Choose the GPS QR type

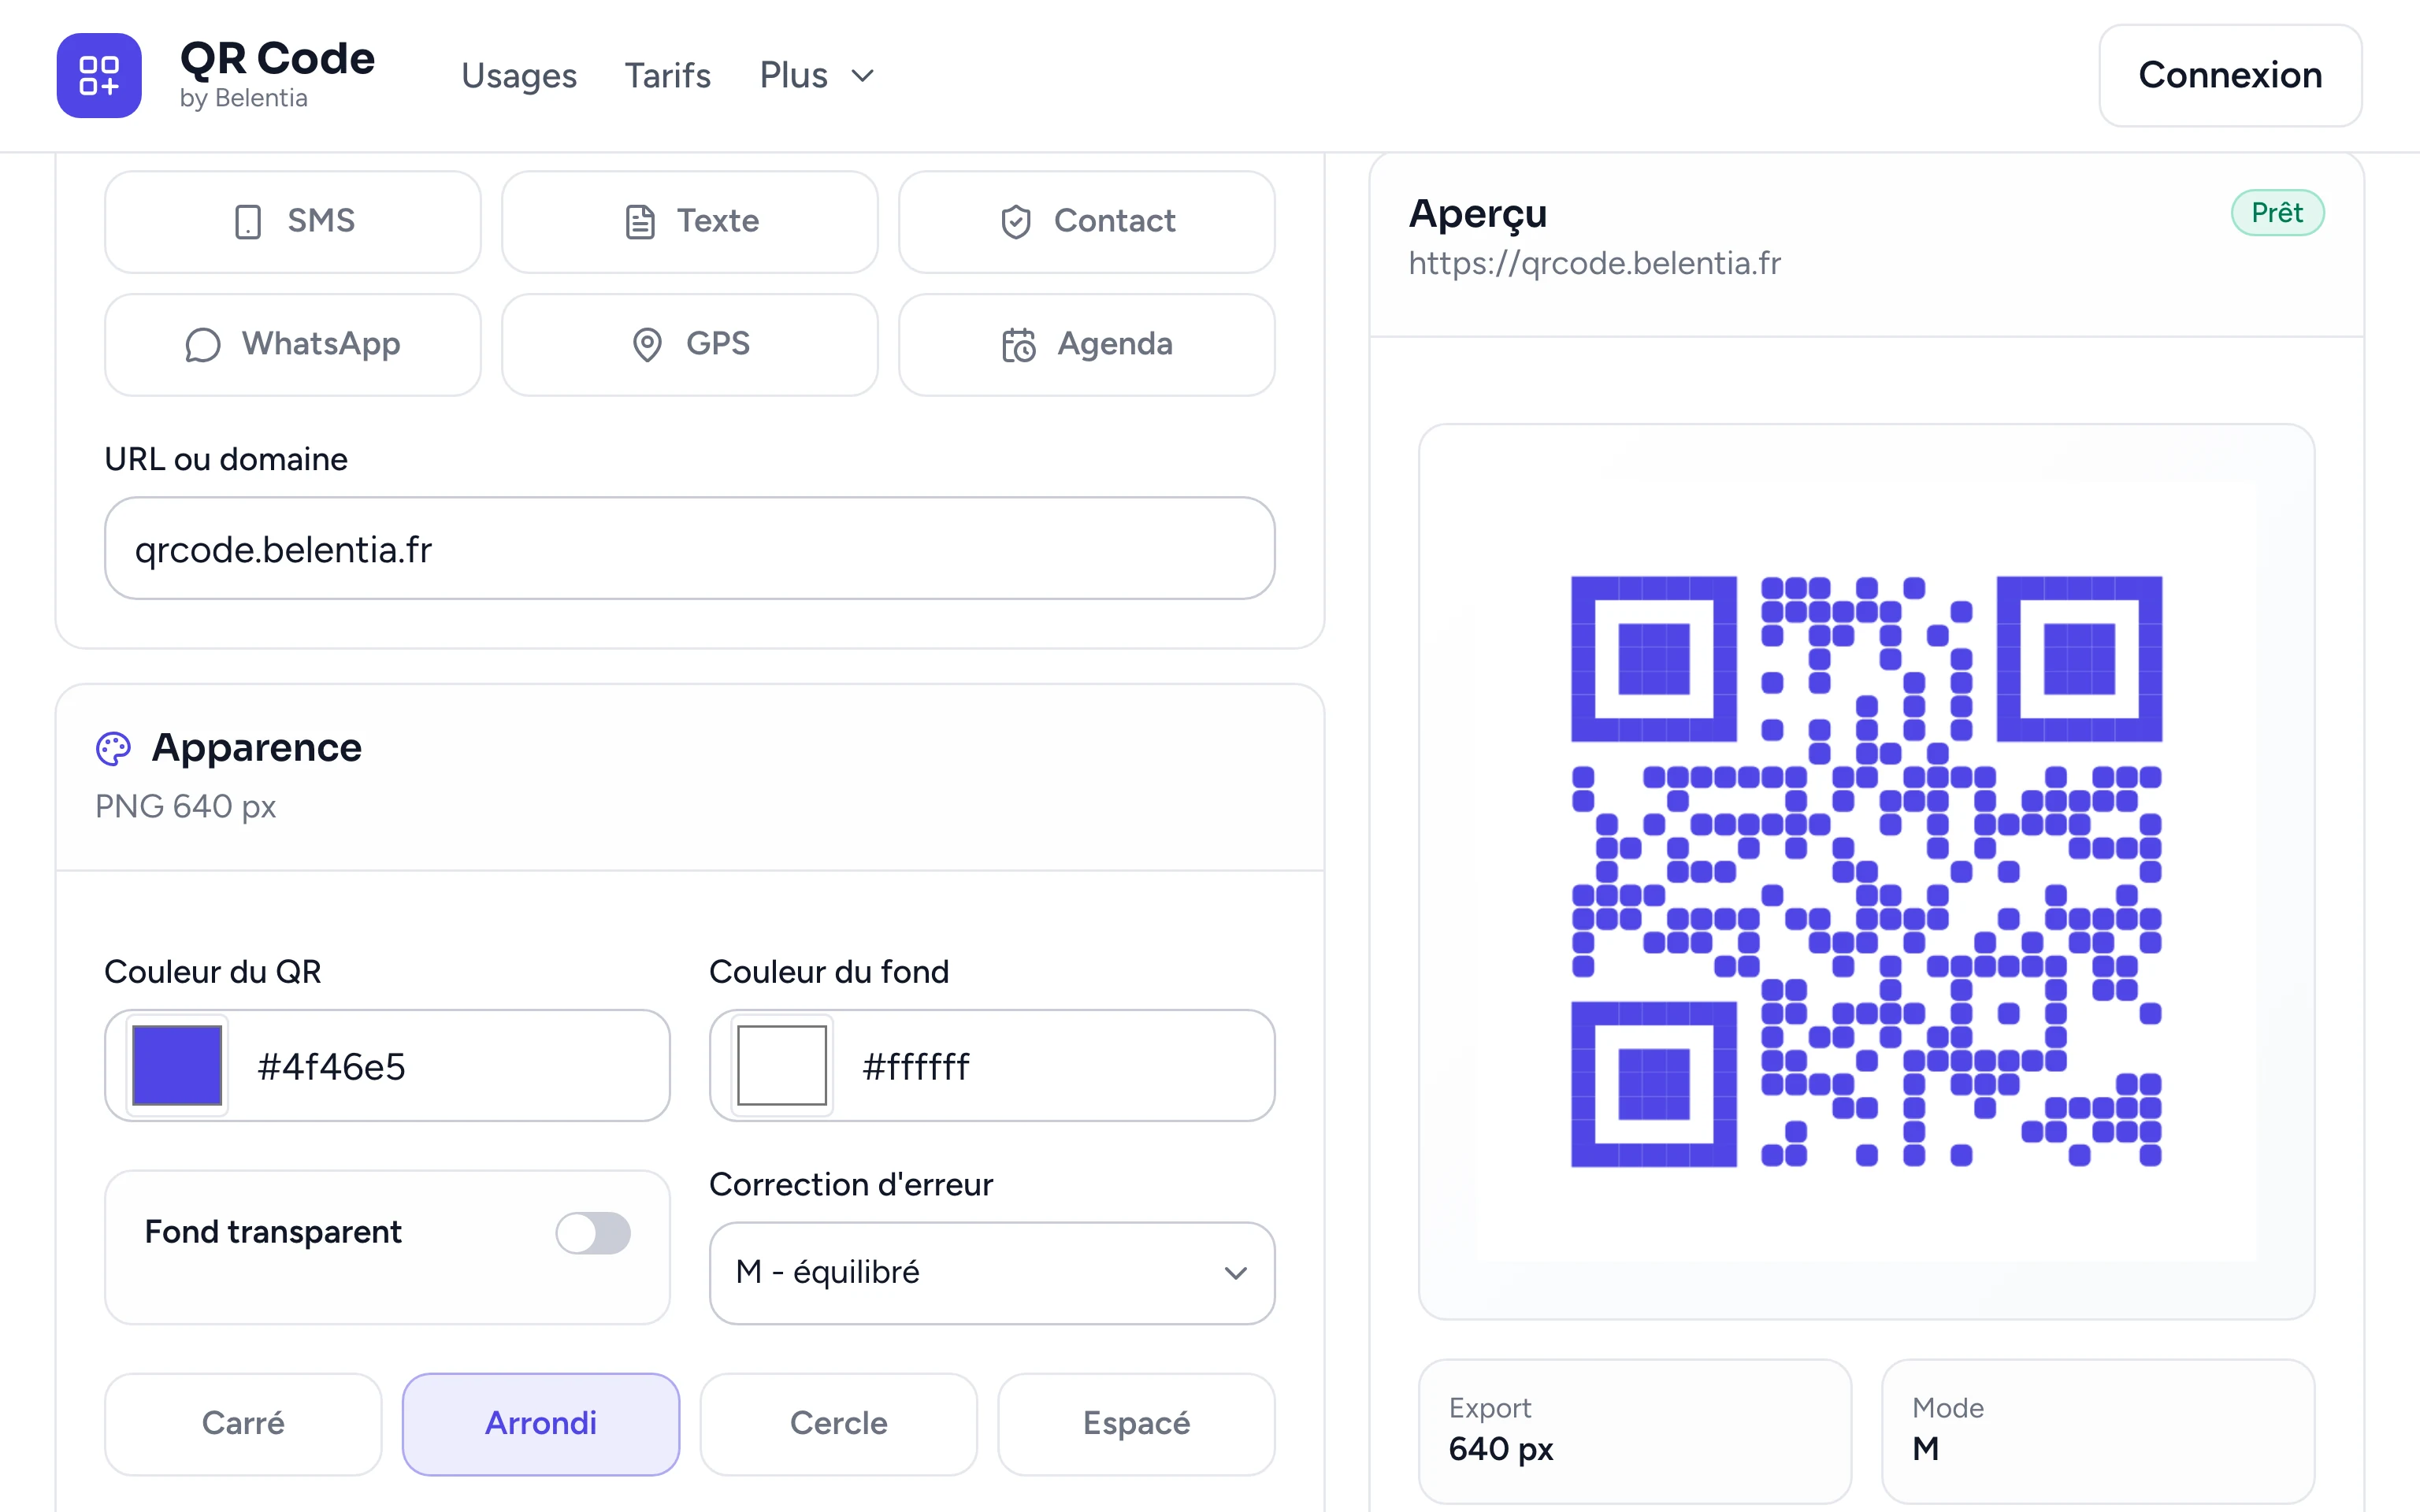690,344
